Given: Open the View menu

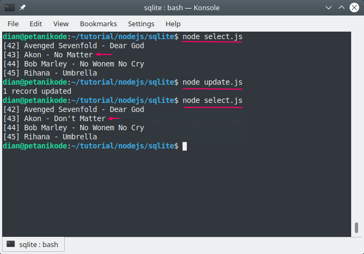Looking at the screenshot, I should click(61, 24).
